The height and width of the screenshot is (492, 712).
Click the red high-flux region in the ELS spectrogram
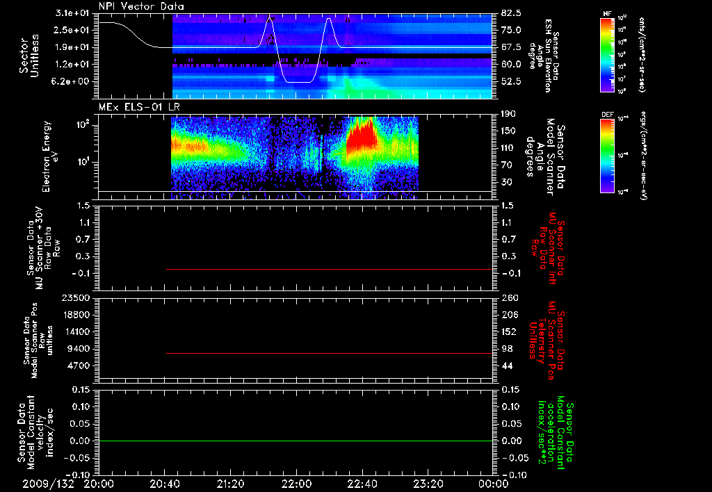coord(362,136)
